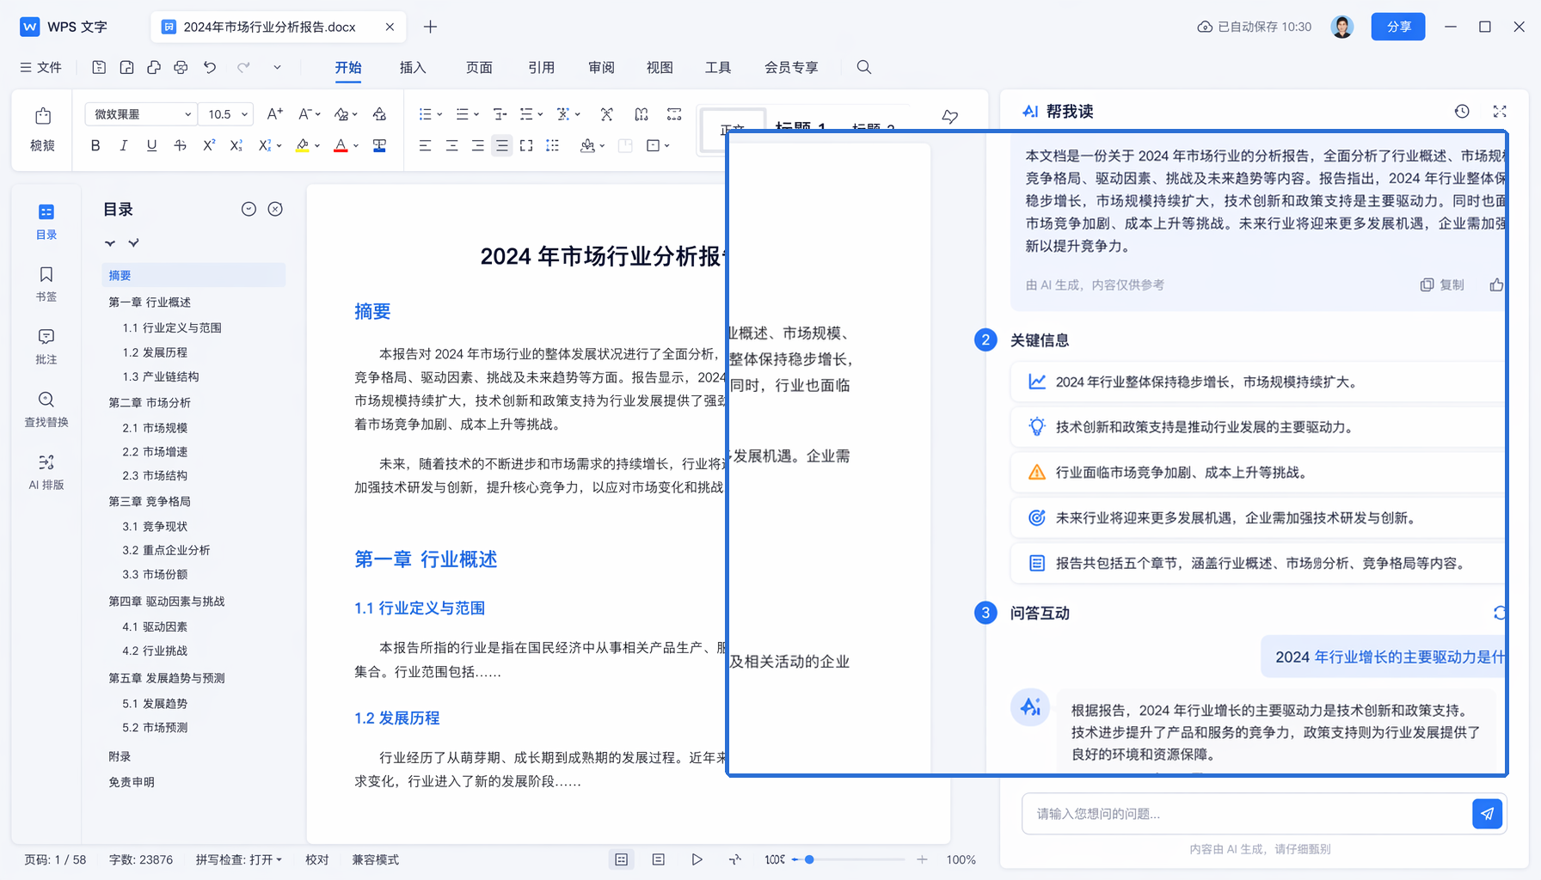Close the 目录 outline panel

[x=275, y=209]
